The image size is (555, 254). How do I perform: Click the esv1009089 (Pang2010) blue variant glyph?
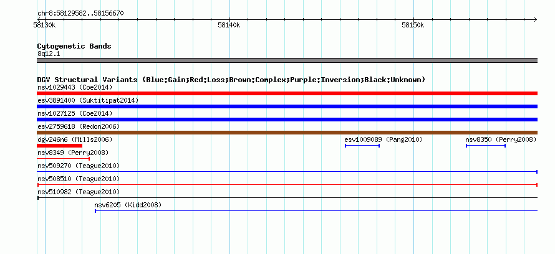362,146
